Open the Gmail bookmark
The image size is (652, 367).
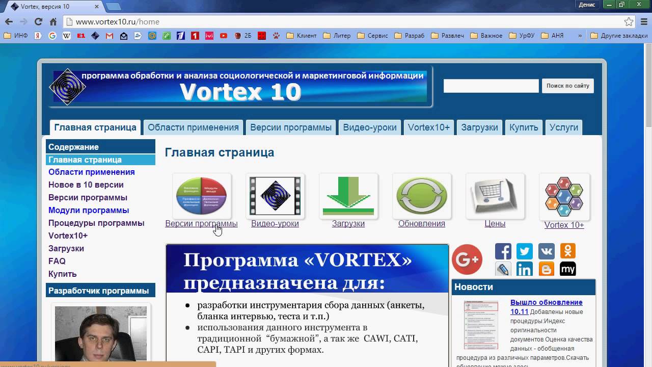click(109, 36)
